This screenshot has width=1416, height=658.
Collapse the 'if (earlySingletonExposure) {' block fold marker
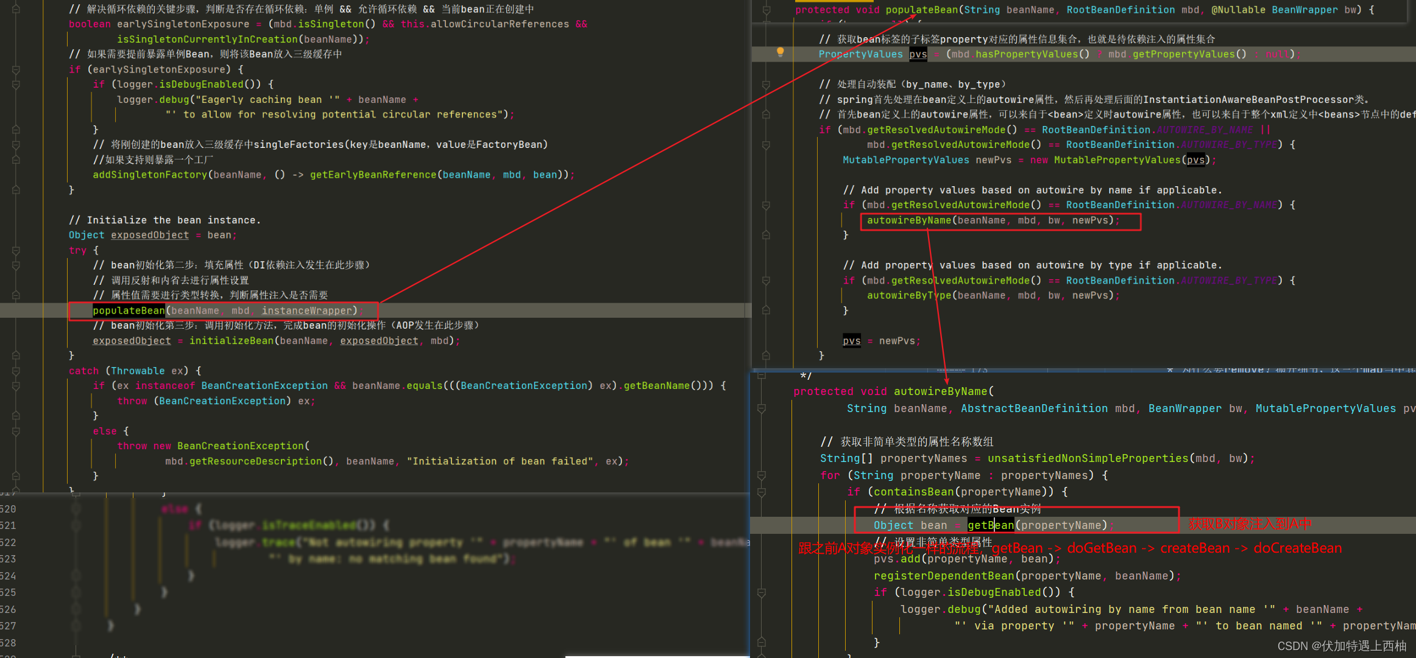(16, 69)
